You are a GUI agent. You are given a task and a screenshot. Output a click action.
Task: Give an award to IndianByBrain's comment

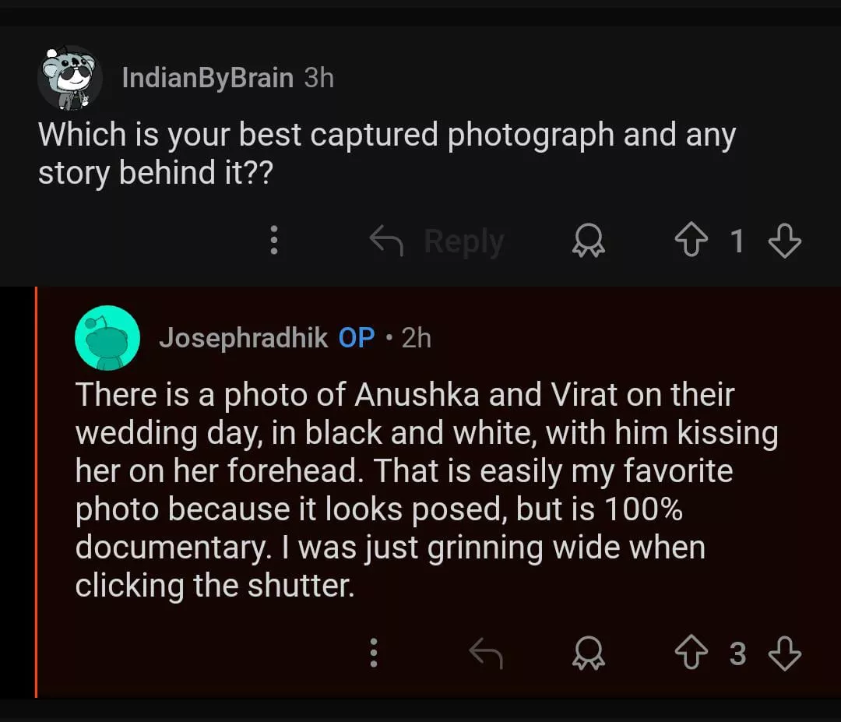[x=589, y=242]
